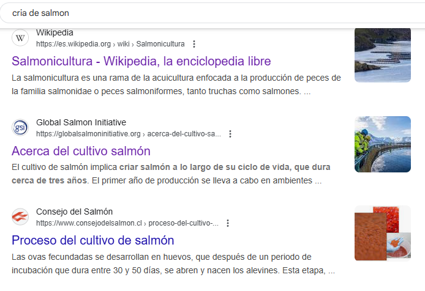Open the Salmonicultura - Wikipedia result link
Image resolution: width=425 pixels, height=291 pixels.
(141, 61)
